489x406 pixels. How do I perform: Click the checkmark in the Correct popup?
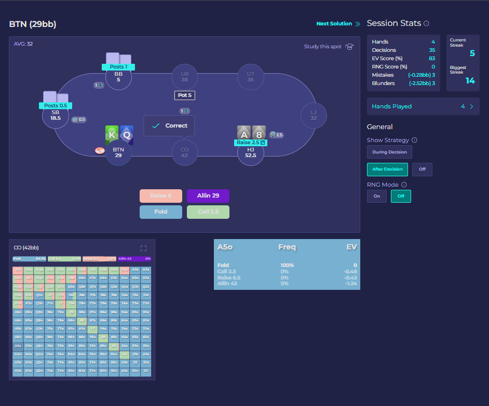(x=156, y=125)
